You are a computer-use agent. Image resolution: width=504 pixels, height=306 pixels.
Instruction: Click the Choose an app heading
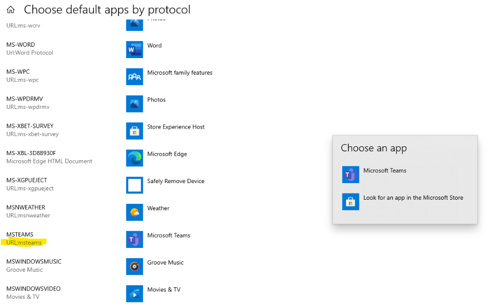[x=374, y=148]
